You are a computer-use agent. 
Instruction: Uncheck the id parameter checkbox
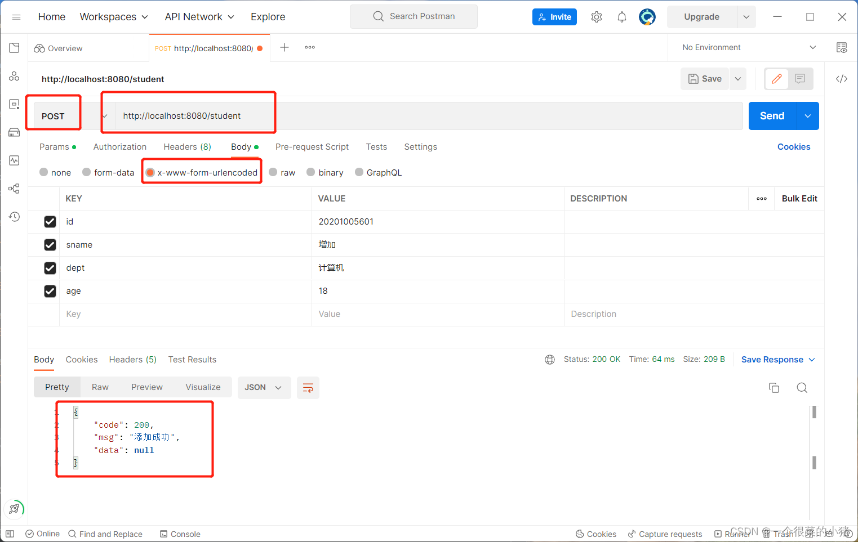[50, 222]
